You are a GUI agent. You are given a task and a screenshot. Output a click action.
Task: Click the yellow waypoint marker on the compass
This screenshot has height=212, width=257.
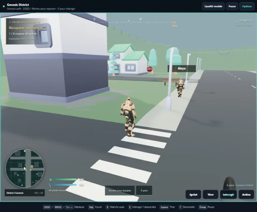(174, 22)
